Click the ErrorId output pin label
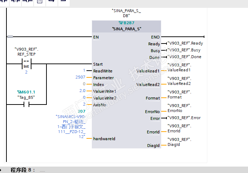The height and width of the screenshot is (173, 248). pos(153,132)
